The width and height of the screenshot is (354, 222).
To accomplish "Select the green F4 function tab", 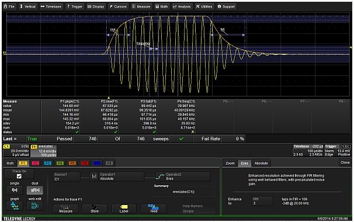I will coord(60,163).
